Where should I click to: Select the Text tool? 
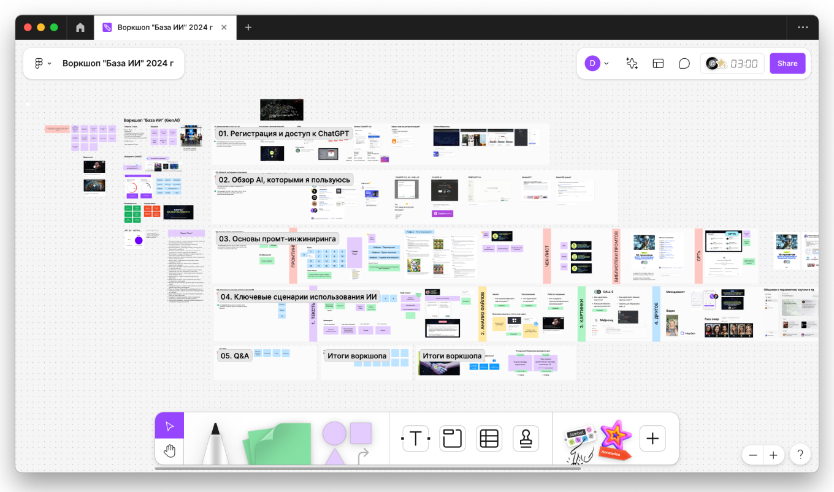pos(416,439)
